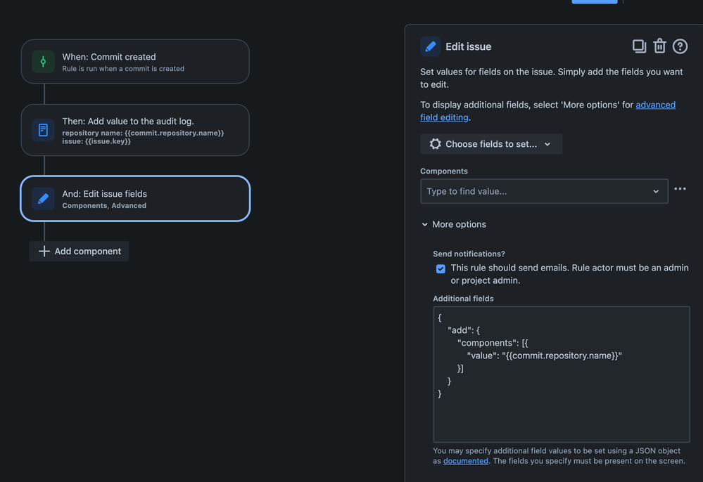703x482 pixels.
Task: Collapse the More options section
Action: tap(454, 224)
